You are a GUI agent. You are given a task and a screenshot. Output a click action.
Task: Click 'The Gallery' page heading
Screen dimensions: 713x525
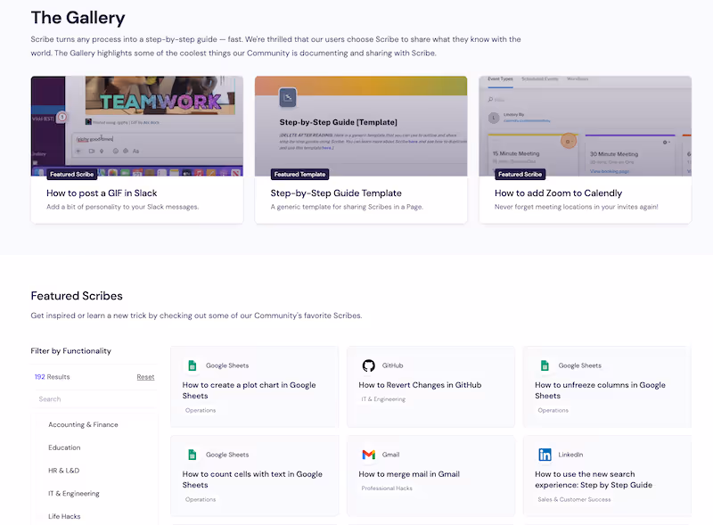point(78,18)
